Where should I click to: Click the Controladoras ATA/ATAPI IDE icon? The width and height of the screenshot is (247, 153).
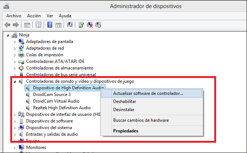[21, 62]
